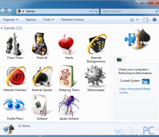This screenshot has height=137, width=159.
Task: Open Internet Backgammon dice icon
Action: pyautogui.click(x=96, y=44)
